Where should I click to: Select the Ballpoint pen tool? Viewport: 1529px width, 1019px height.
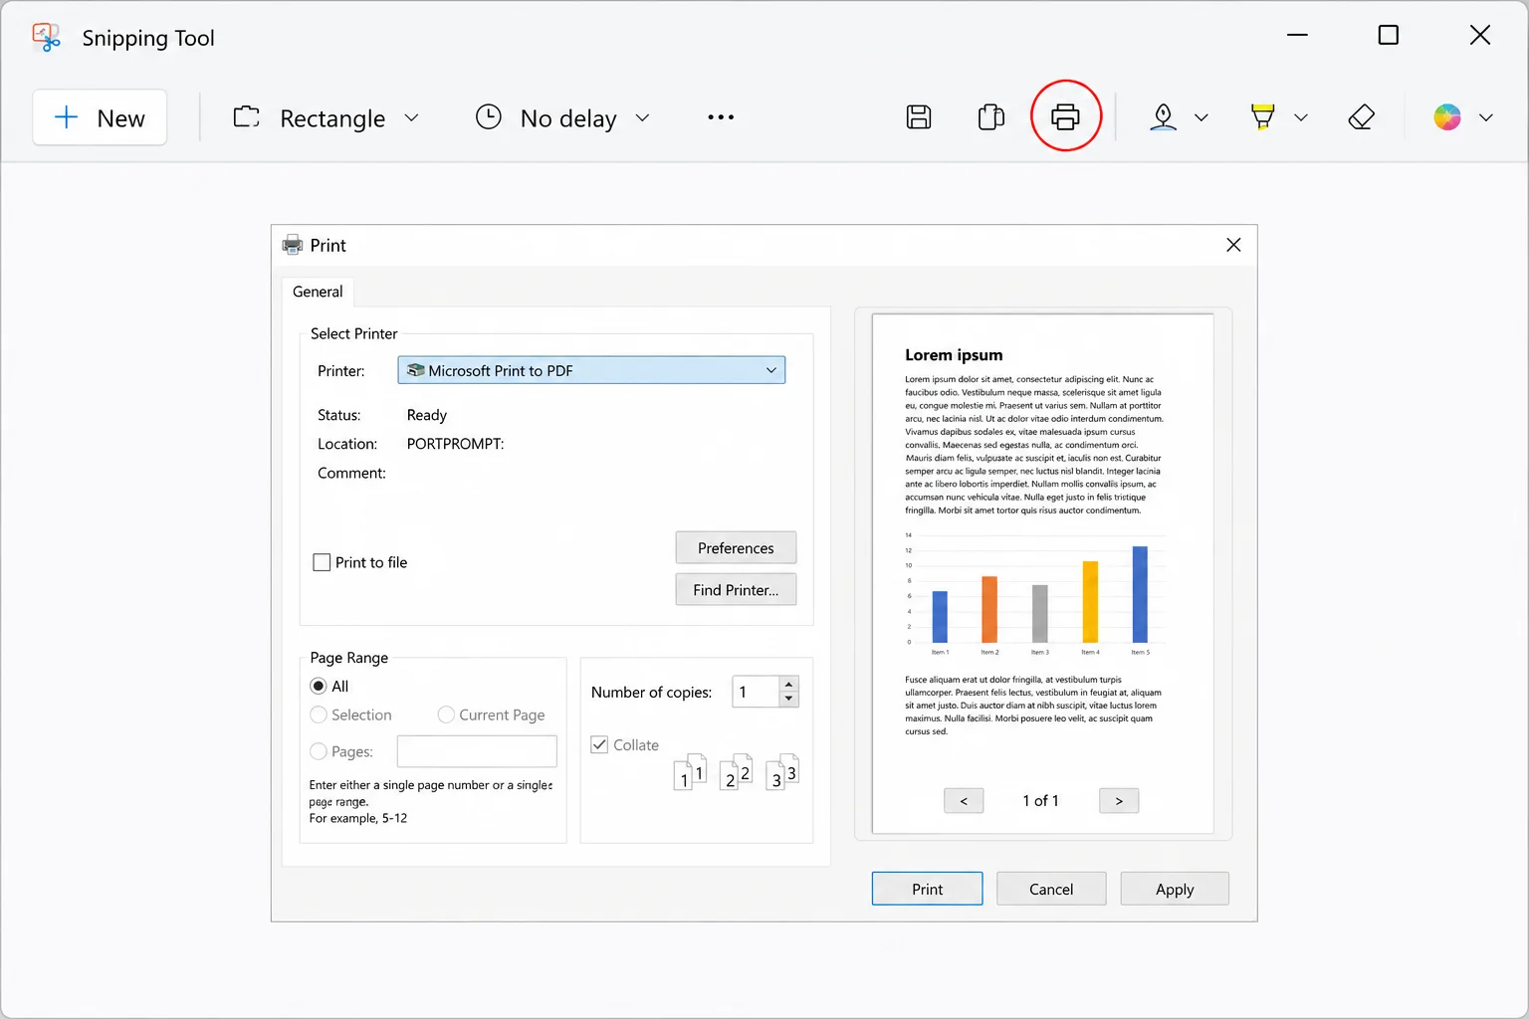[1163, 117]
